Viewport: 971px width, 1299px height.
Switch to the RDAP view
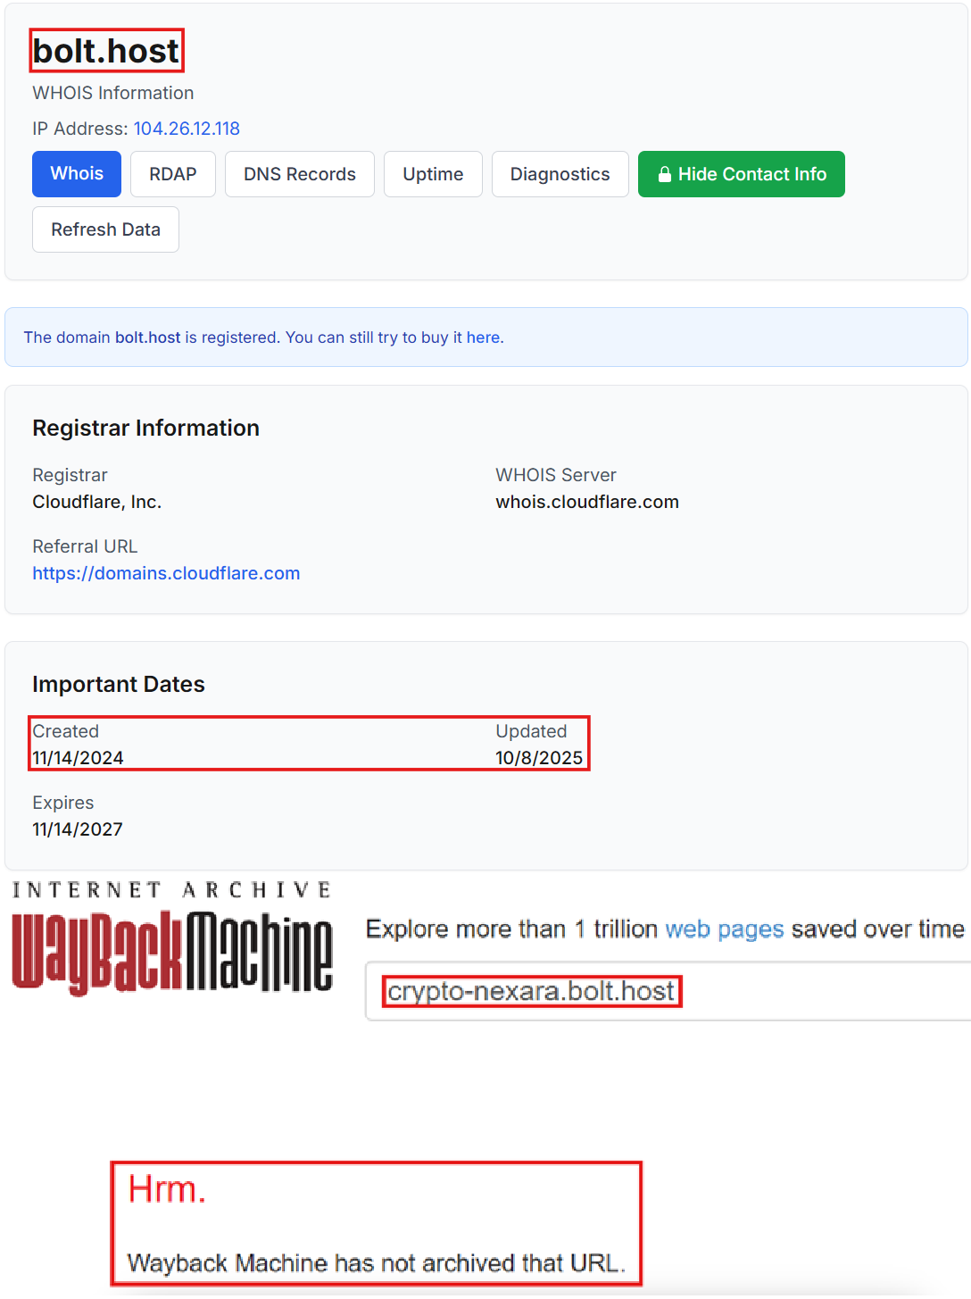coord(172,174)
